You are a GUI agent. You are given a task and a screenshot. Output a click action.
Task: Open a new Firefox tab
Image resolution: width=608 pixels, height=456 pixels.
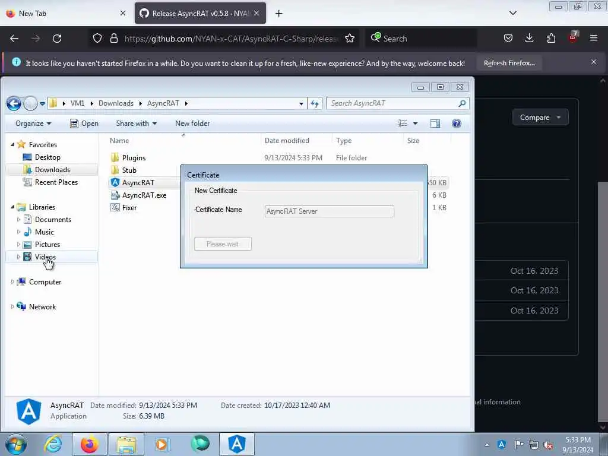pyautogui.click(x=279, y=14)
